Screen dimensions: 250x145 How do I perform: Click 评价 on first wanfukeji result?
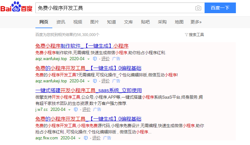[x=105, y=59]
